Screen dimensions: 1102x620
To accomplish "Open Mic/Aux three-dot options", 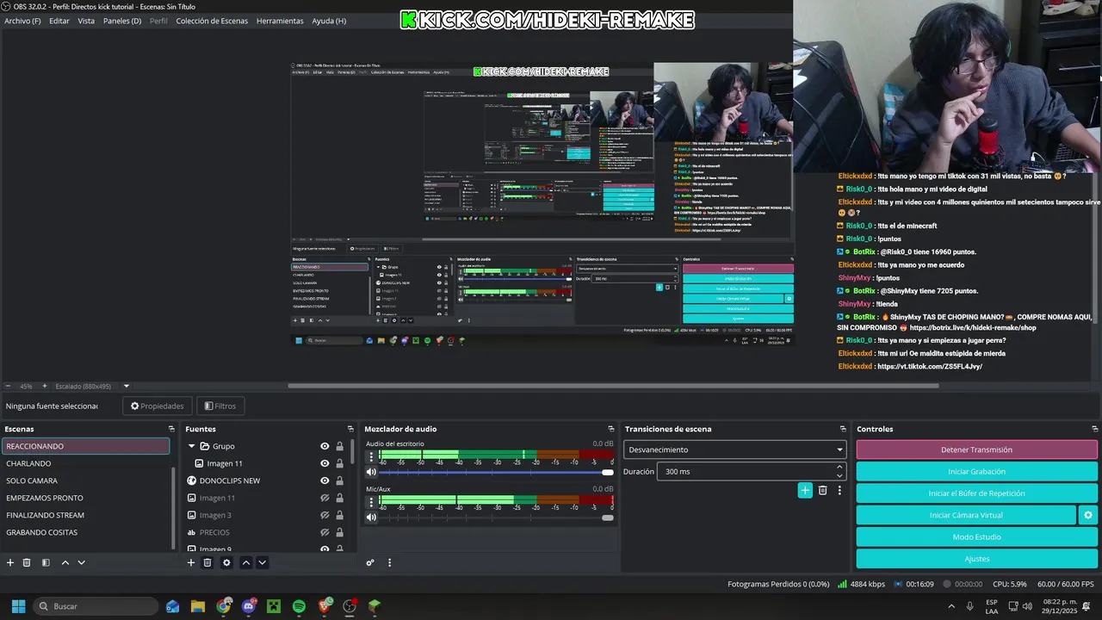I will (371, 500).
